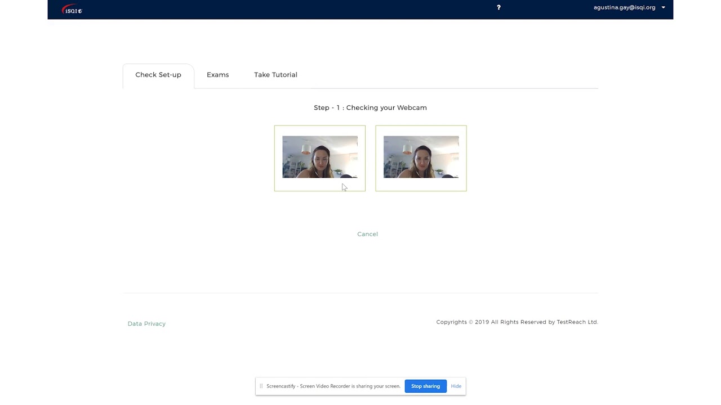Viewport: 721px width, 405px height.
Task: Click the left webcam preview image
Action: (x=319, y=157)
